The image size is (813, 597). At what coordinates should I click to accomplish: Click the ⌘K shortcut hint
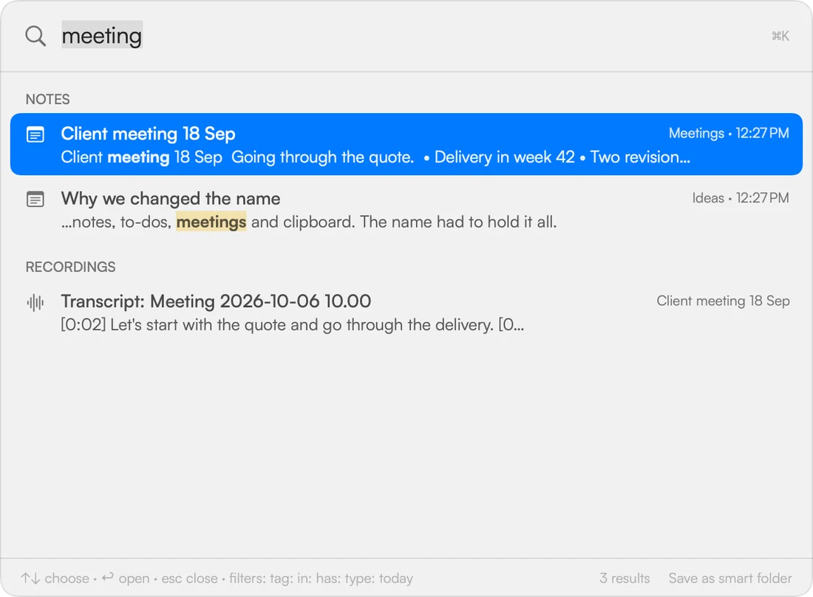pyautogui.click(x=780, y=35)
